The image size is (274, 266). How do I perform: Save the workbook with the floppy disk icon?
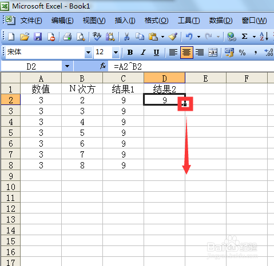(38, 36)
